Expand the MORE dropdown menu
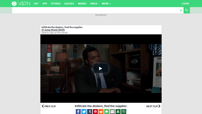 pyautogui.click(x=106, y=4)
